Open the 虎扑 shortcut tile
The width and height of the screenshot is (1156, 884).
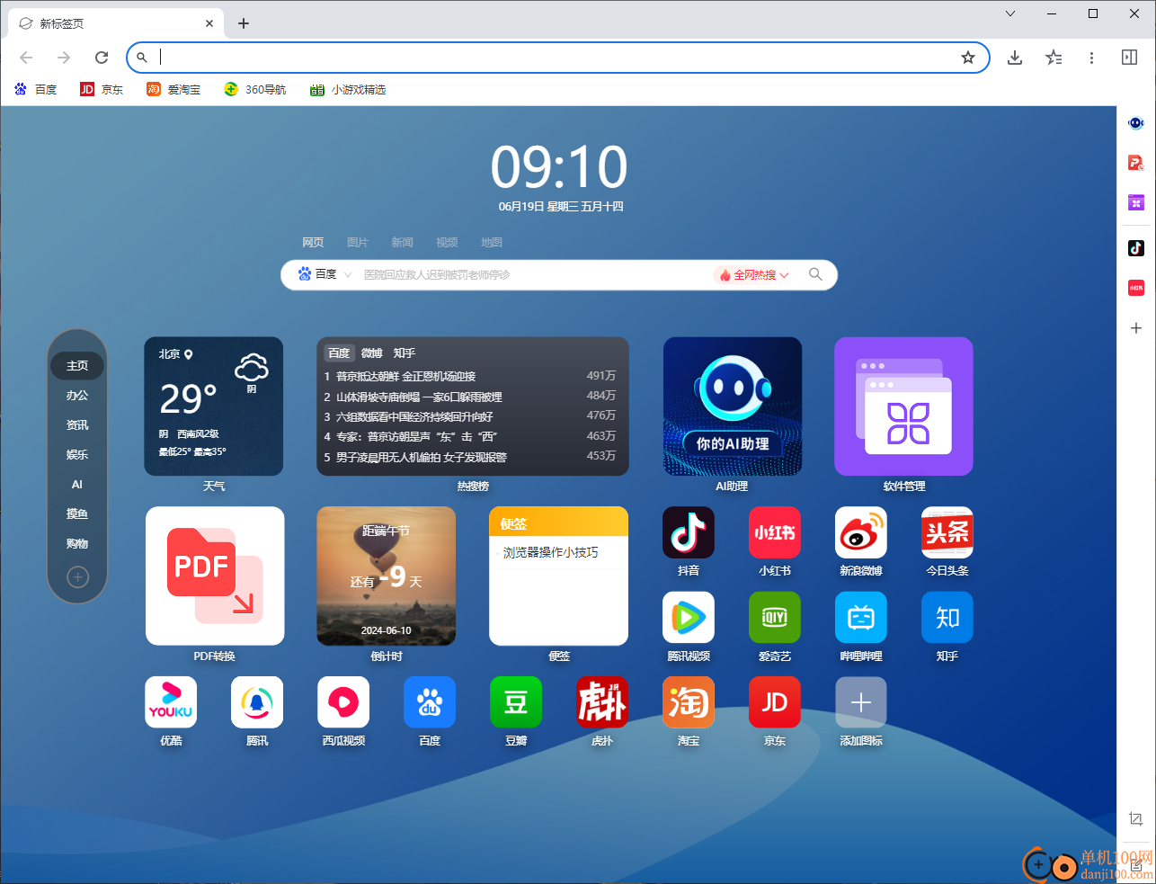[x=602, y=702]
